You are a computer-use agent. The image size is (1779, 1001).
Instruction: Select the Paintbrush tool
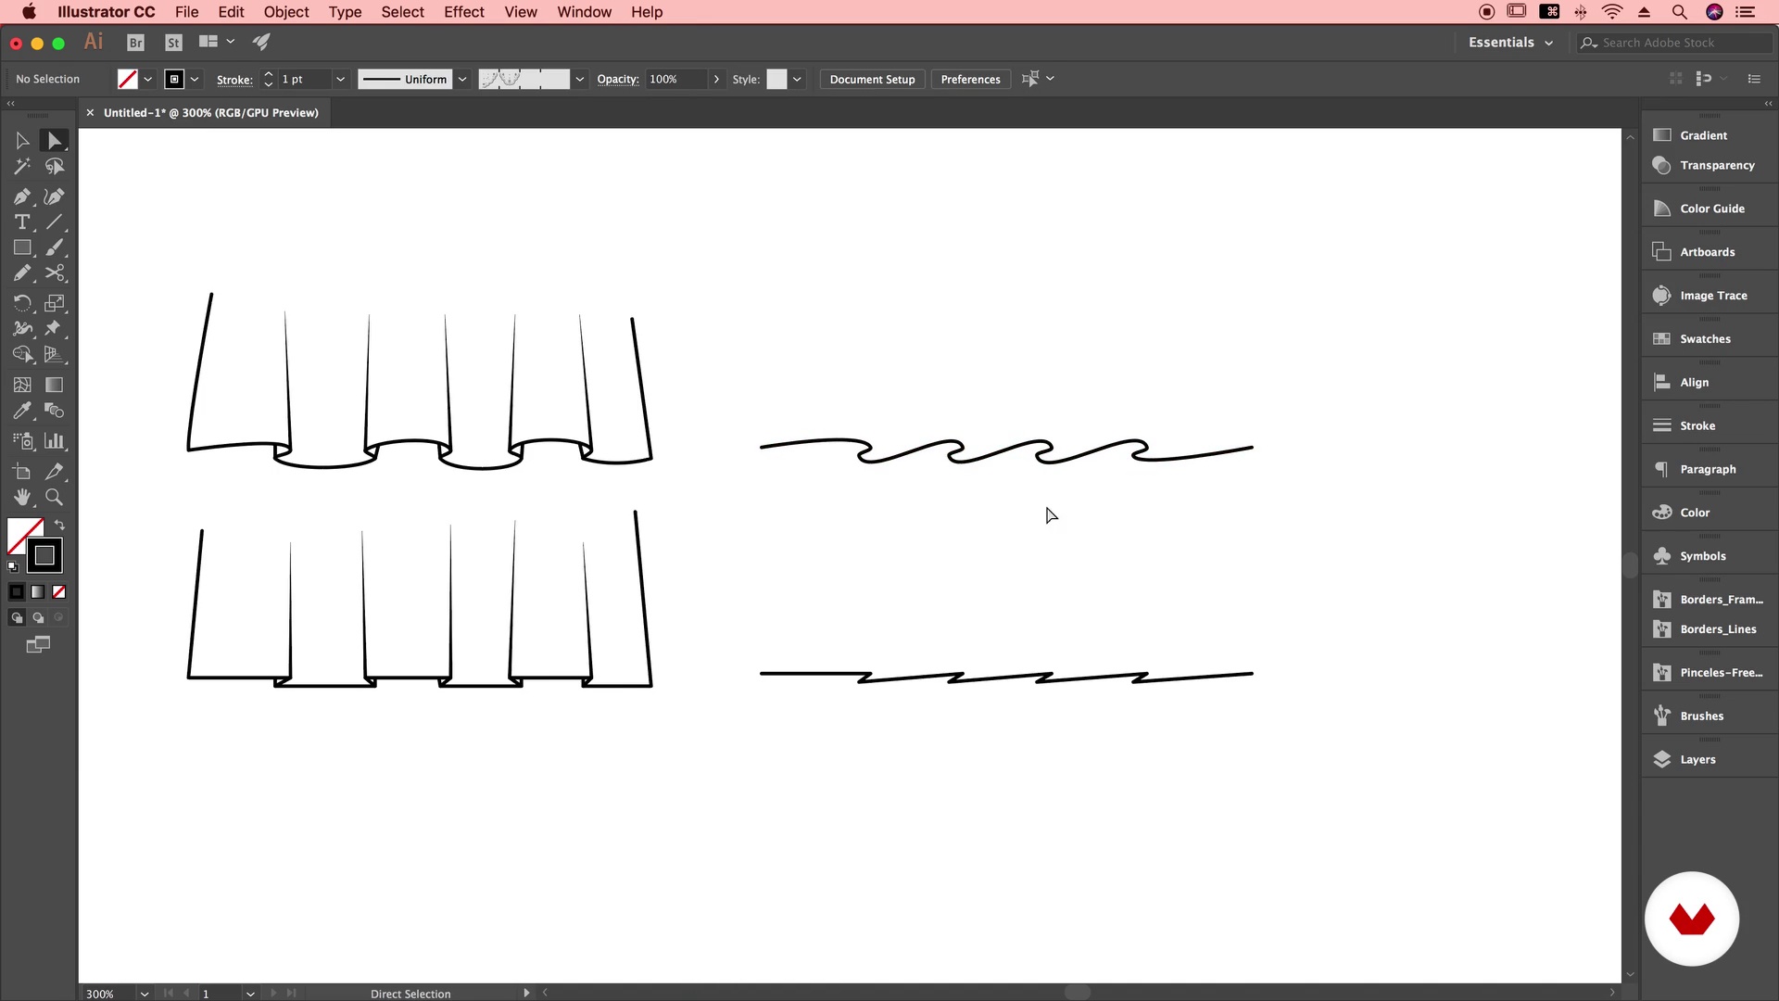55,247
